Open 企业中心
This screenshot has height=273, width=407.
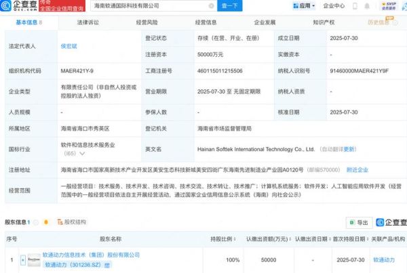(x=334, y=5)
